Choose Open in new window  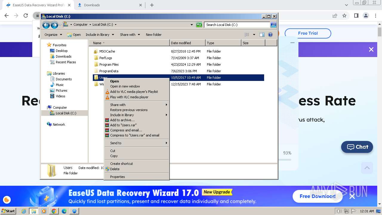pos(137,86)
